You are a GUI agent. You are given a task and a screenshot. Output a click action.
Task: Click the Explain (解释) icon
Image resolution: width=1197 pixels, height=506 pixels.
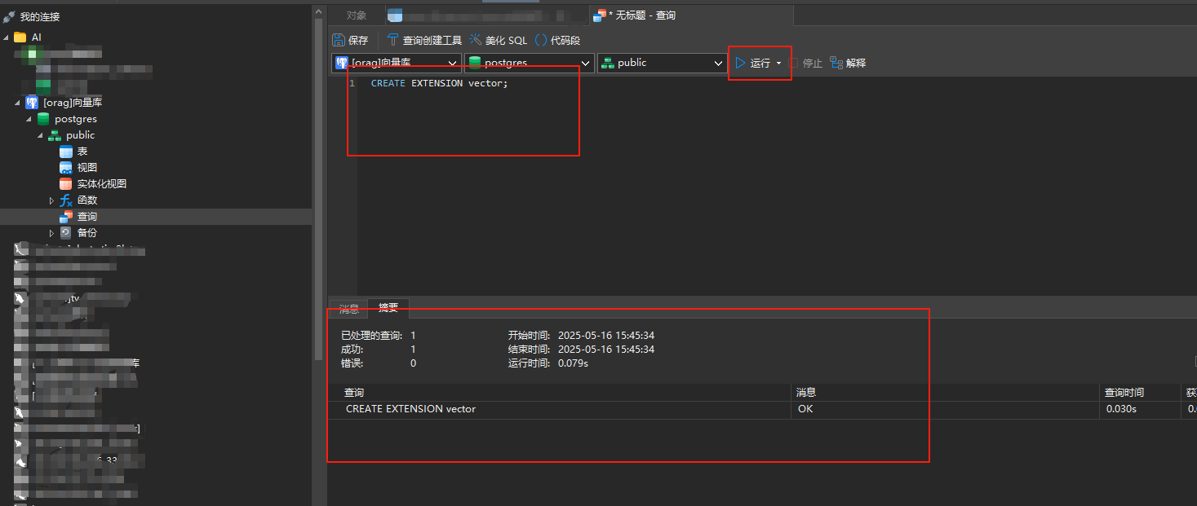836,63
